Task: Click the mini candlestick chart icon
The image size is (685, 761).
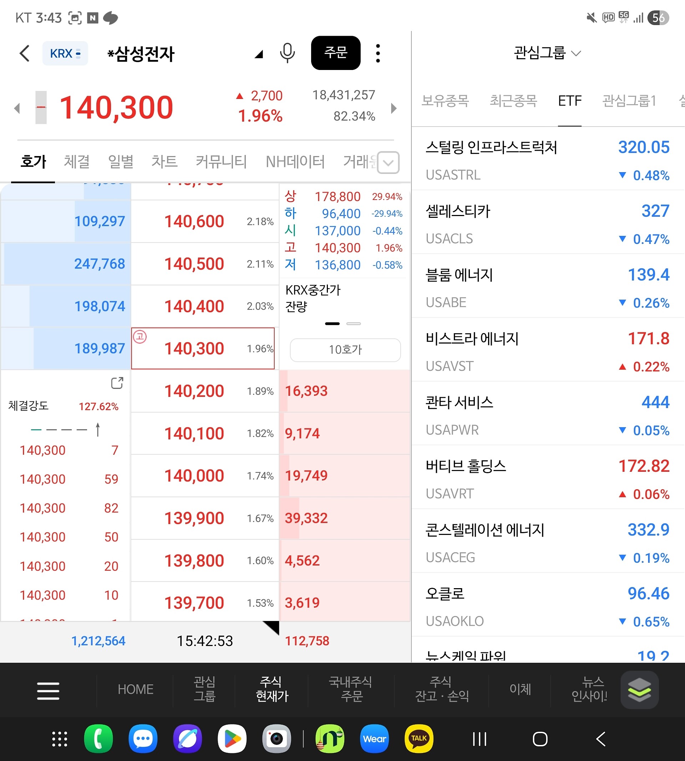Action: coord(41,108)
